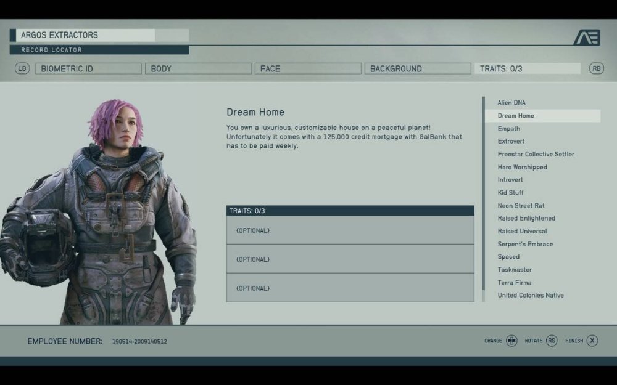
Task: Choose the Alien DNA trait
Action: 512,103
